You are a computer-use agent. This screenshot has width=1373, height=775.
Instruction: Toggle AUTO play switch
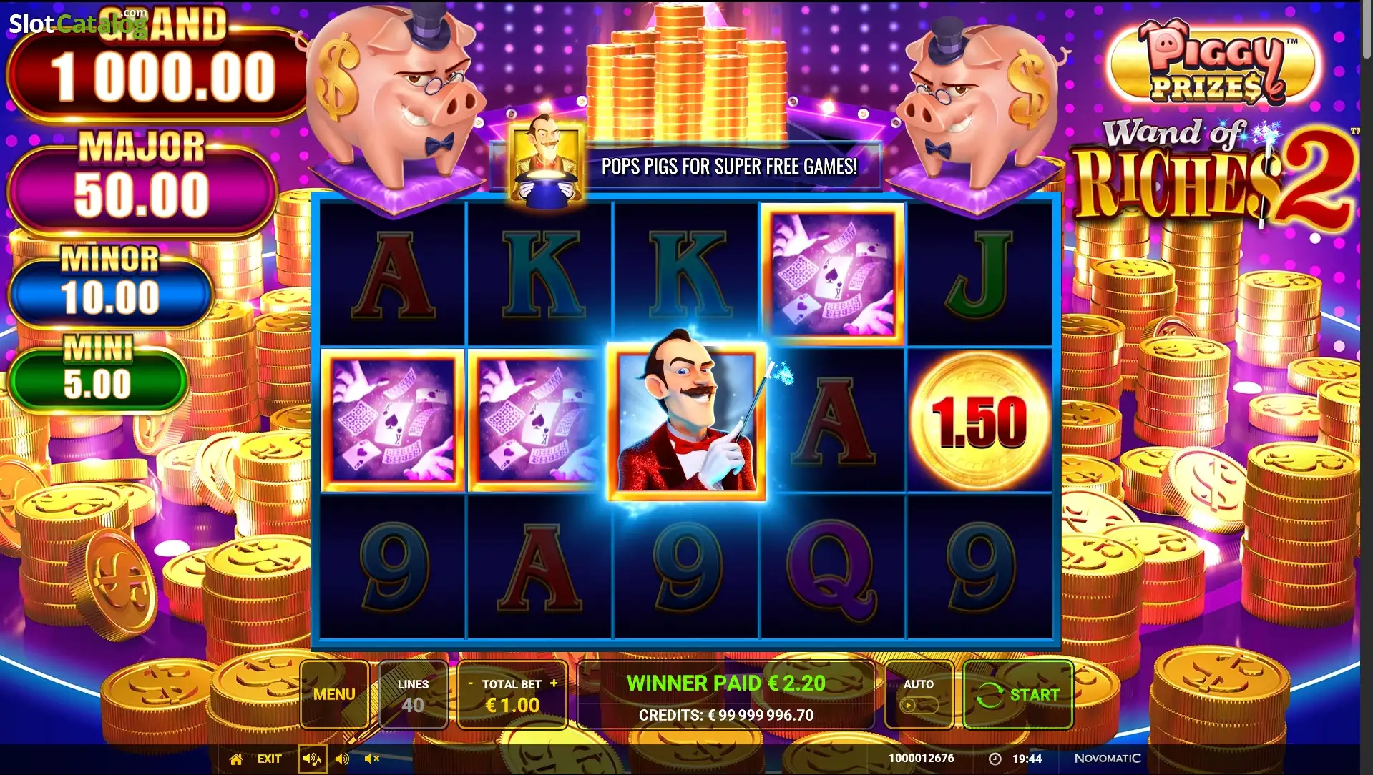point(919,706)
